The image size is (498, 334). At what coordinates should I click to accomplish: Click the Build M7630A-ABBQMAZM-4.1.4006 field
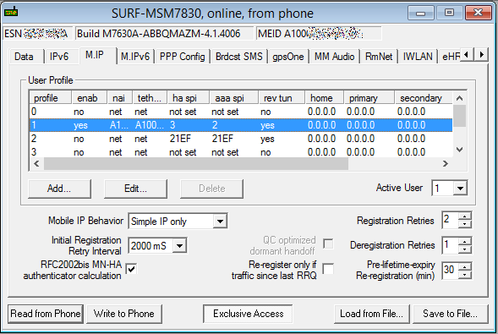coord(165,33)
